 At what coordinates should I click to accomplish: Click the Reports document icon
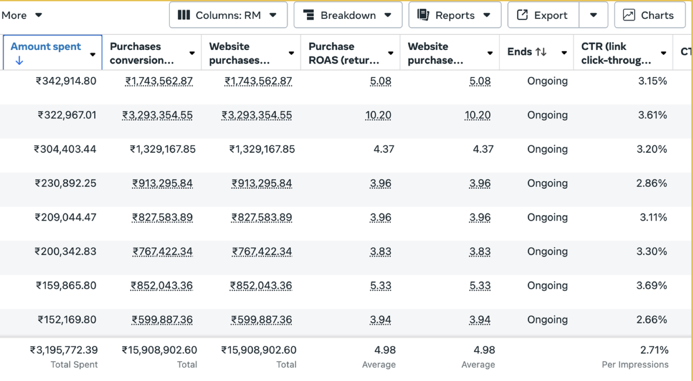tap(423, 15)
